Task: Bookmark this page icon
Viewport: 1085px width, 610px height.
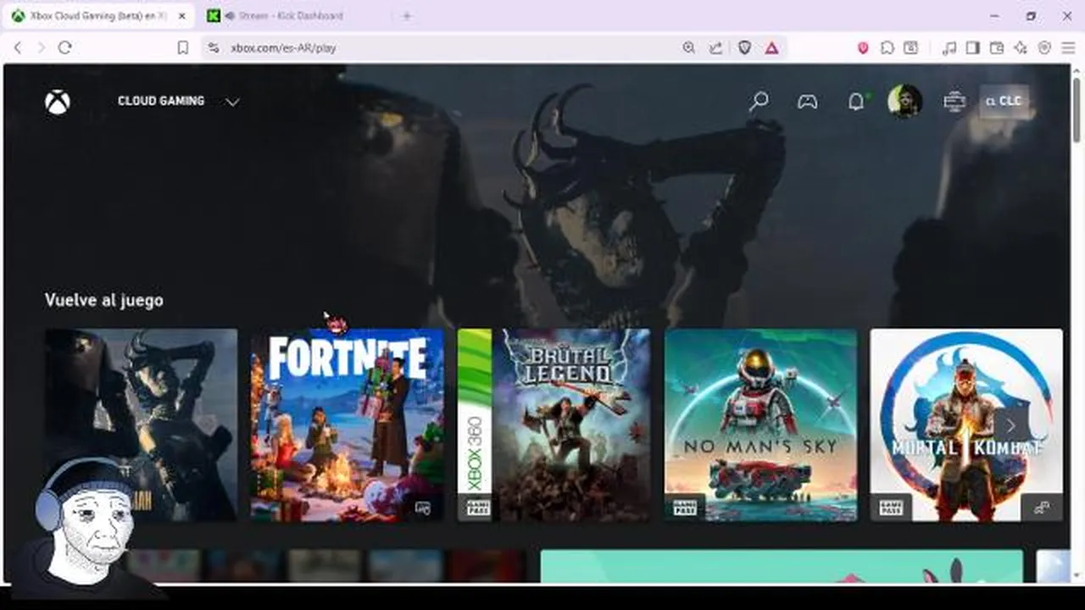Action: coord(182,47)
